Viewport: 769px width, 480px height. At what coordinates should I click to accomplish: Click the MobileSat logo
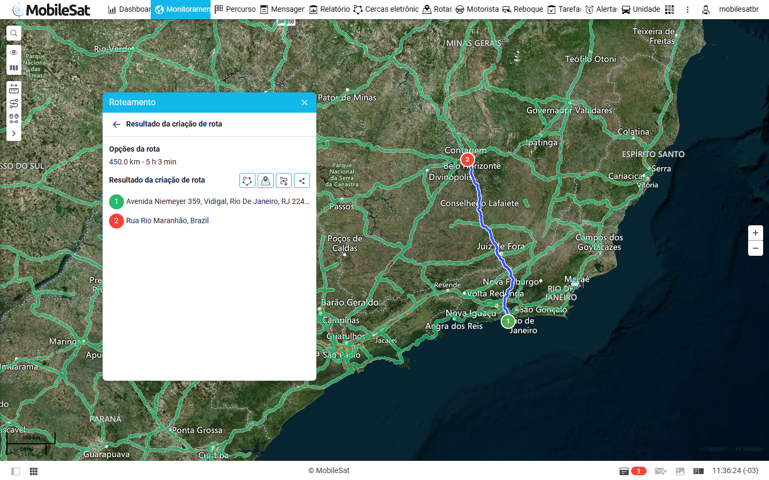(x=51, y=9)
